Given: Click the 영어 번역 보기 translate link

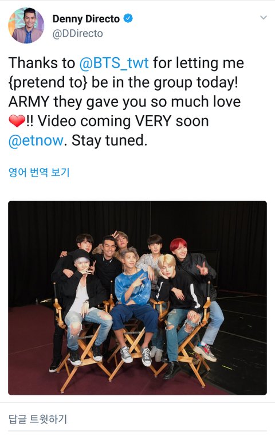Looking at the screenshot, I should [39, 173].
